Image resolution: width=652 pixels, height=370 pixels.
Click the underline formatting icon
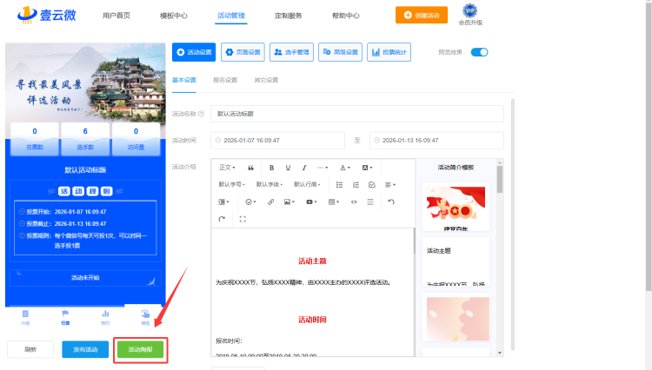pyautogui.click(x=288, y=167)
